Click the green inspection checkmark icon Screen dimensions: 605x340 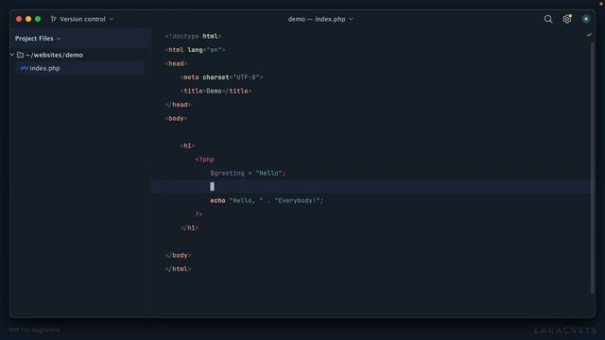(589, 35)
